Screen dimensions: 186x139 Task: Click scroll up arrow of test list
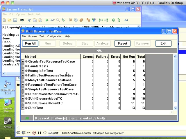tap(175, 56)
